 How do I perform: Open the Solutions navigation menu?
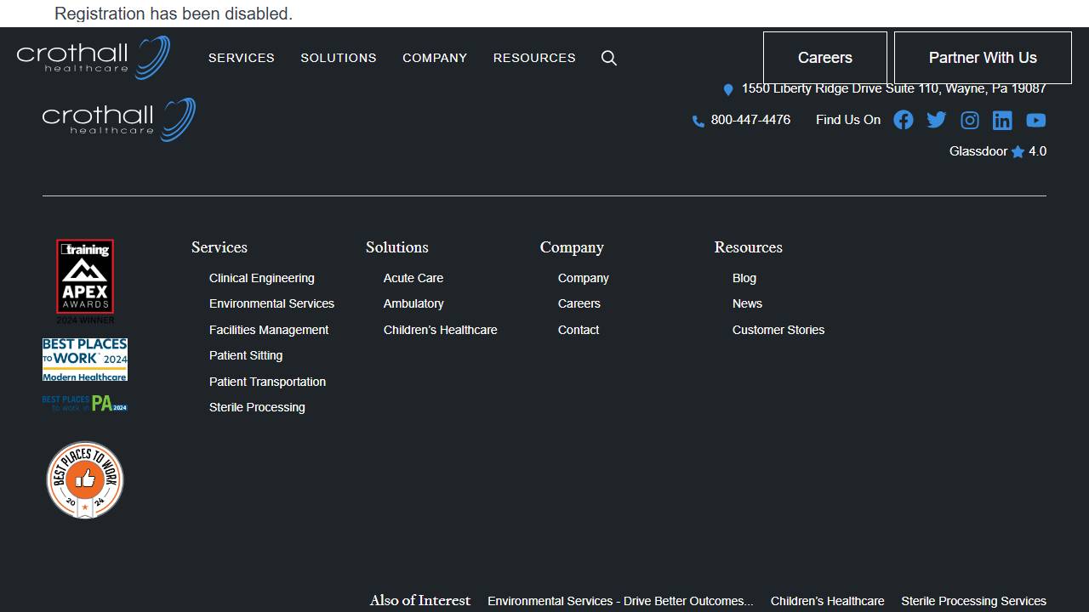tap(339, 58)
